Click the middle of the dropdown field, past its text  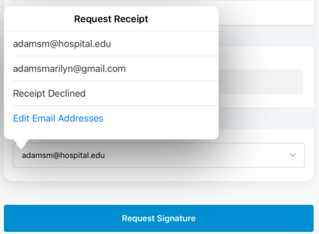(x=199, y=155)
